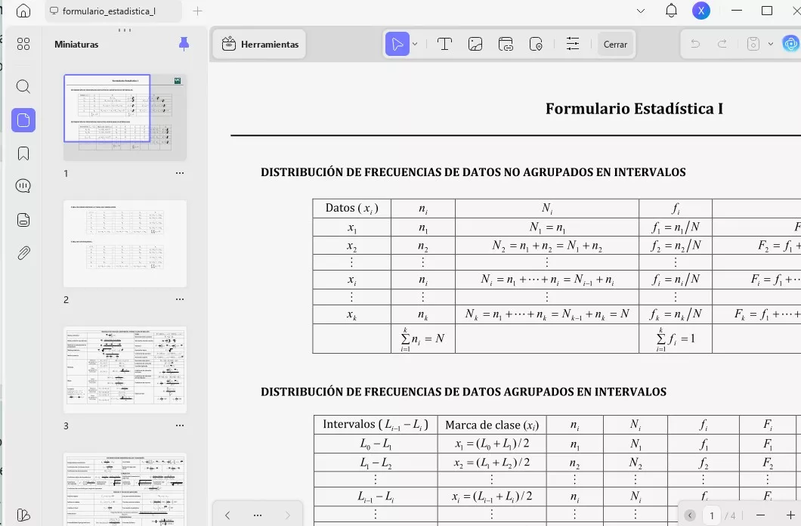Pin the Miniaturas panel

[x=184, y=45]
